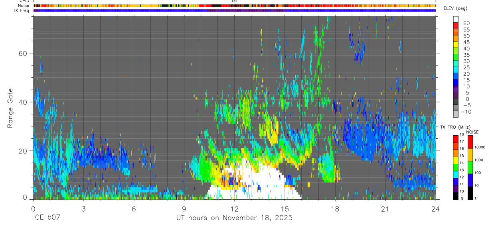
Task: Click the Noise color strip at the top
Action: point(235,6)
